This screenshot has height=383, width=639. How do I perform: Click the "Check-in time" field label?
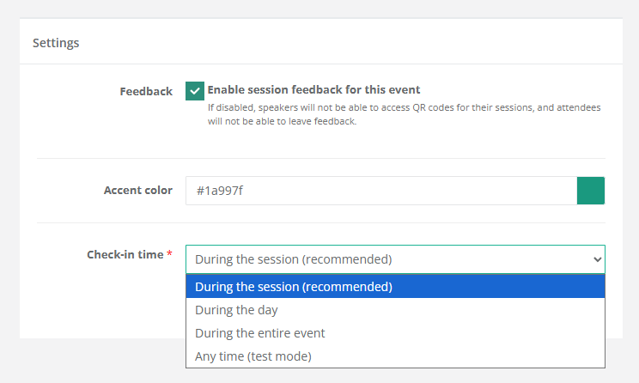point(125,254)
